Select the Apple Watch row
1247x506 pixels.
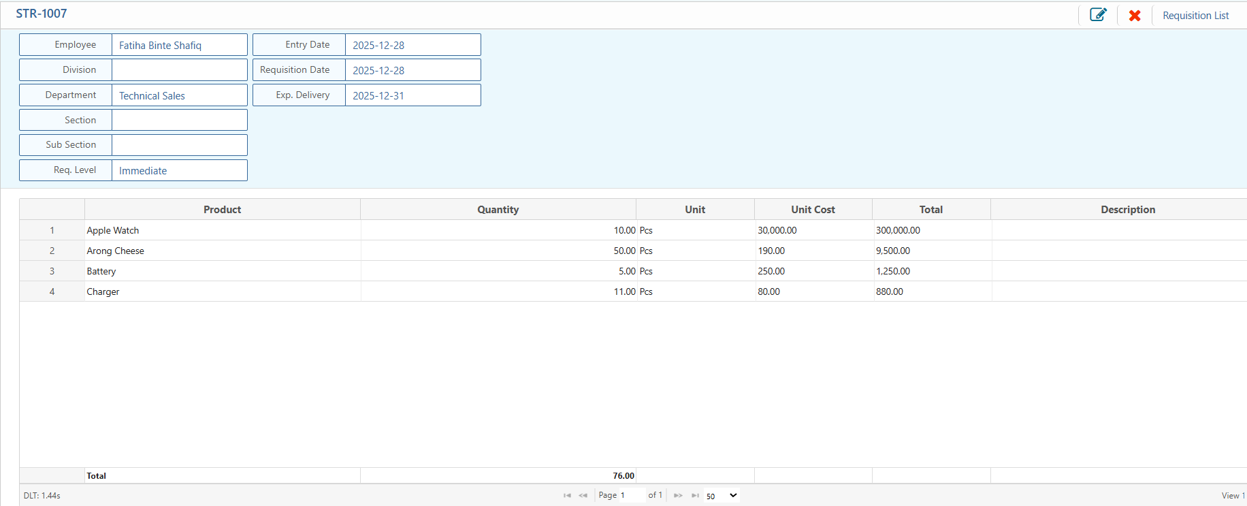pos(113,230)
